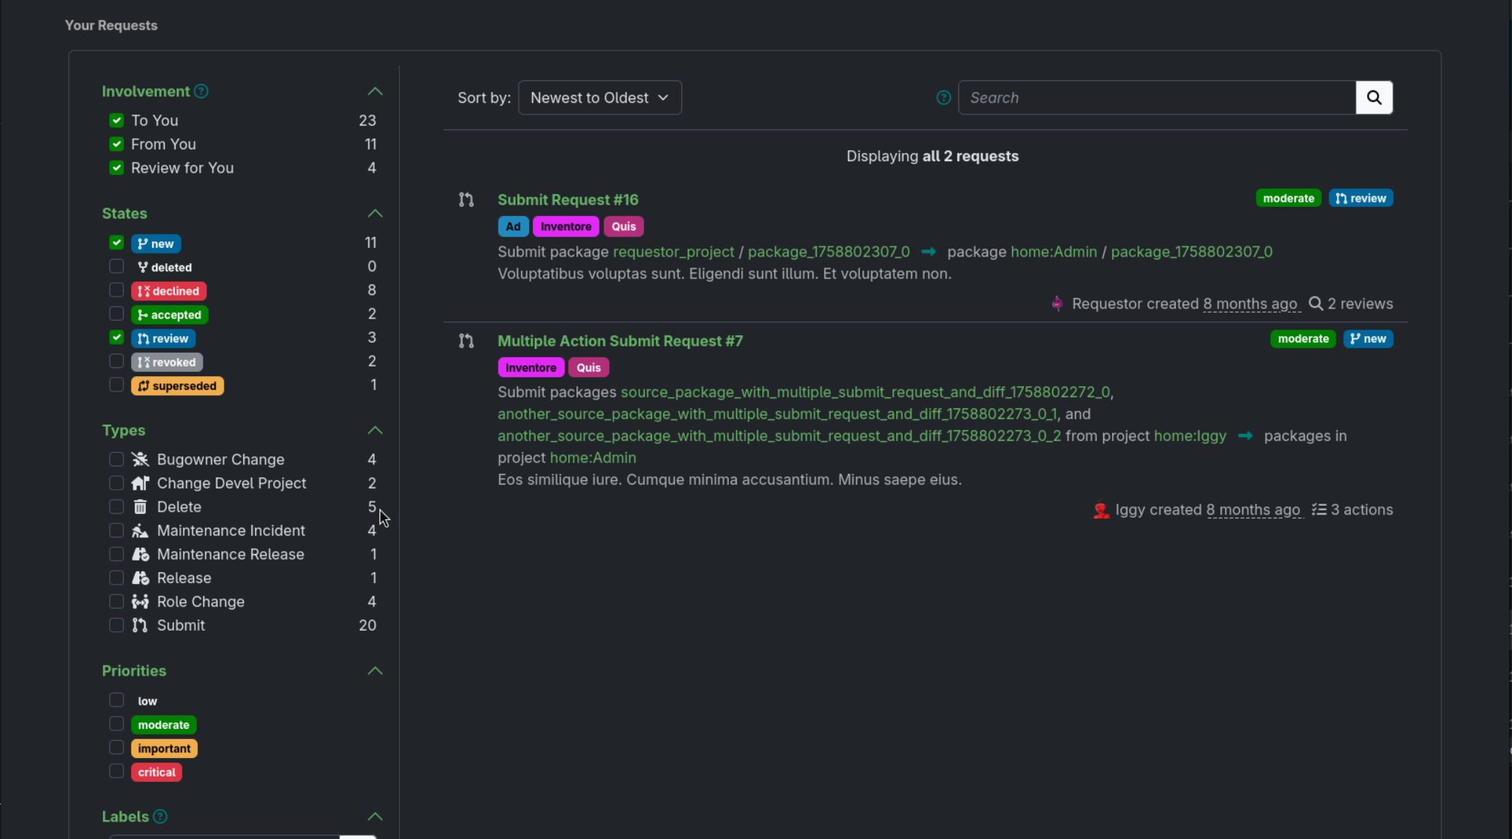Click Submit type icon in Types
This screenshot has height=839, width=1512.
(140, 625)
